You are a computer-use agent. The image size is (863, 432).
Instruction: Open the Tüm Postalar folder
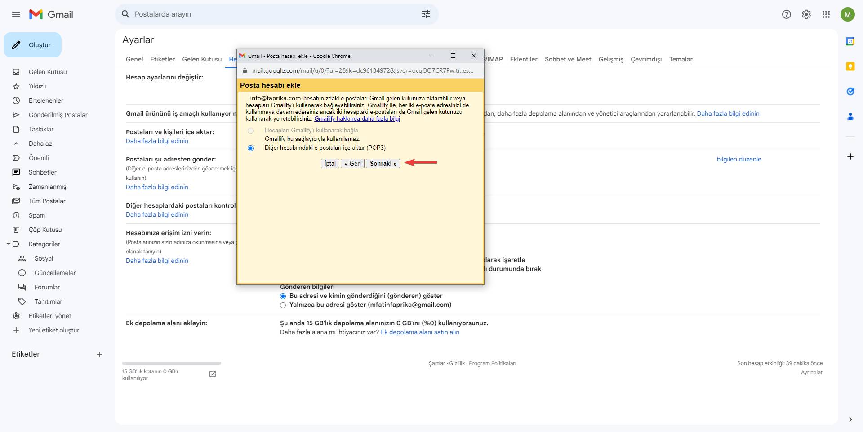click(x=47, y=201)
